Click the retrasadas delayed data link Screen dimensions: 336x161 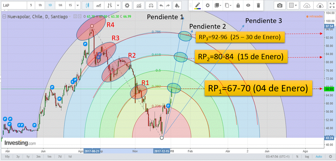tap(314, 16)
